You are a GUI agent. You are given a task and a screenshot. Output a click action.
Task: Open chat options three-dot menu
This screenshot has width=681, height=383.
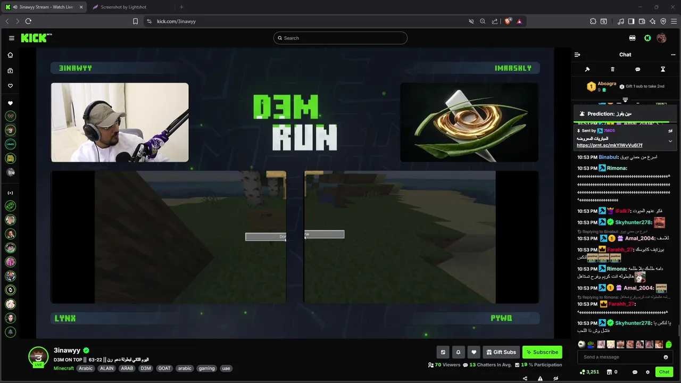[x=673, y=55]
